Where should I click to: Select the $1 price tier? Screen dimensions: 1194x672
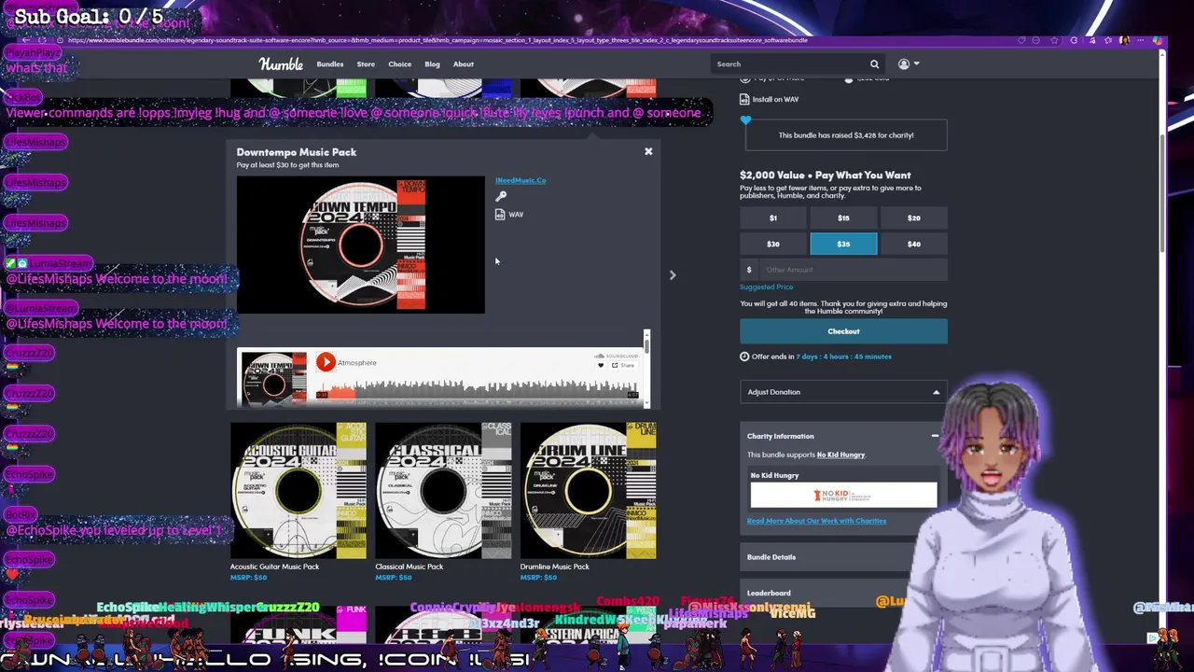click(x=773, y=217)
